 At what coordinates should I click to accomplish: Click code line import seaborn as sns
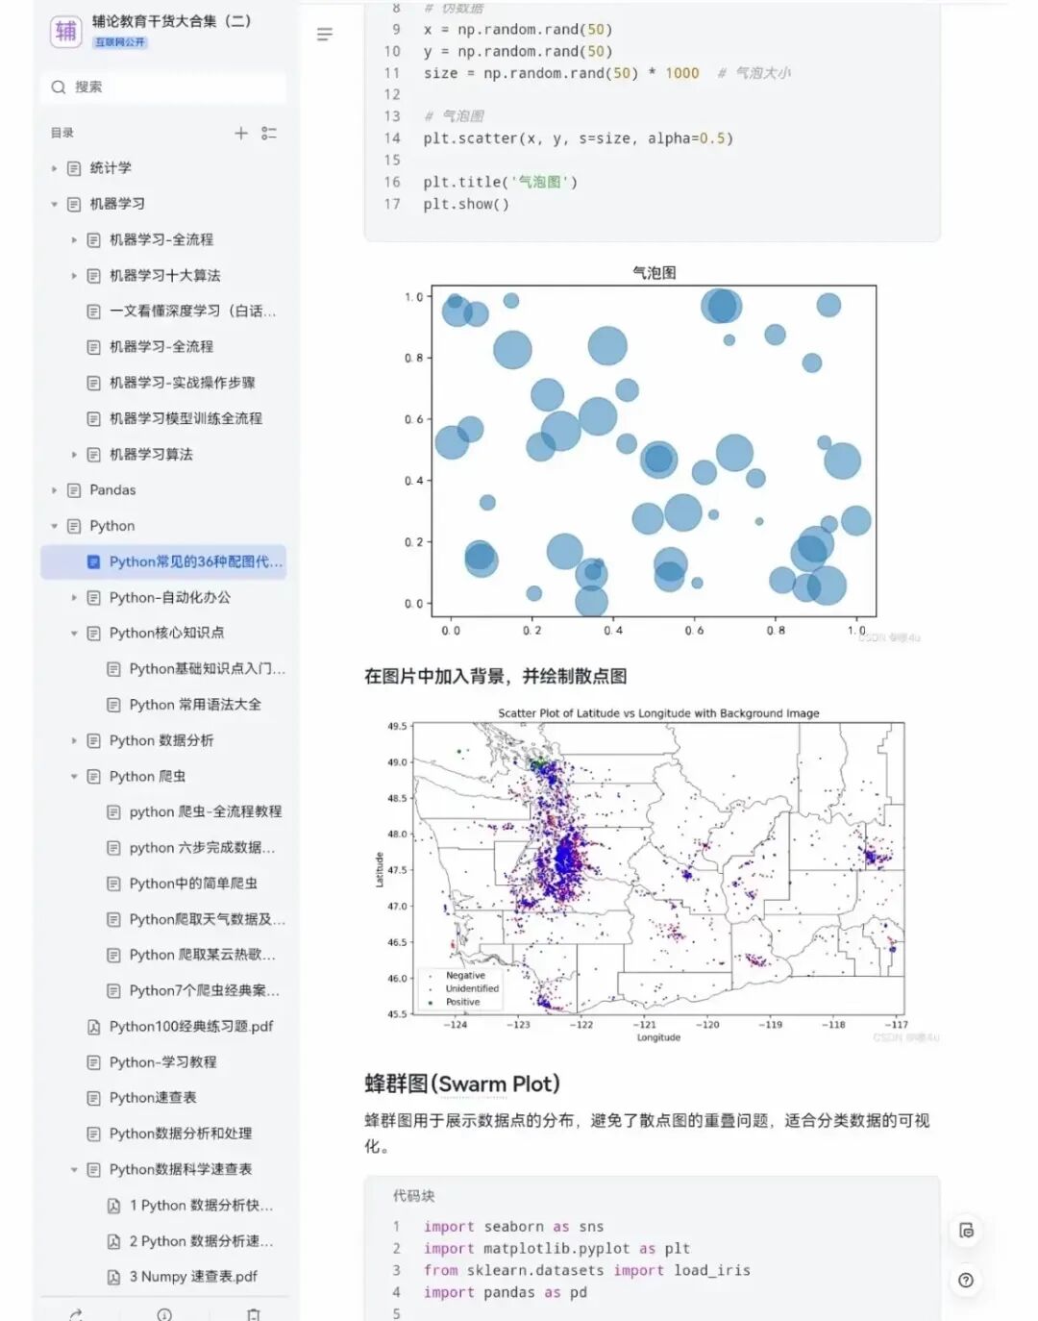pos(513,1227)
